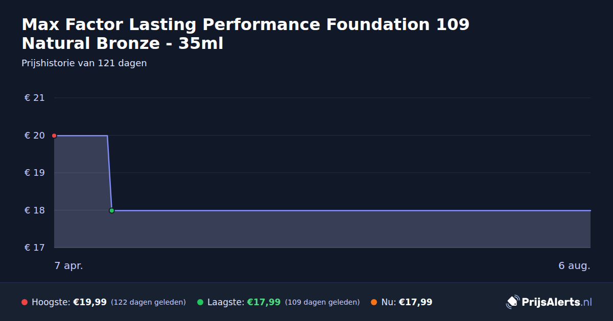Image resolution: width=613 pixels, height=321 pixels.
Task: Click the 109 dagen geleden text
Action: 322,302
